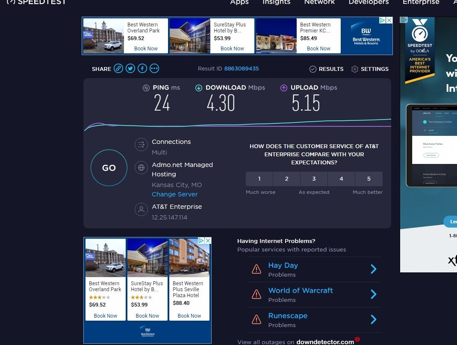The image size is (457, 345).
Task: Click the Change Server link
Action: (174, 194)
